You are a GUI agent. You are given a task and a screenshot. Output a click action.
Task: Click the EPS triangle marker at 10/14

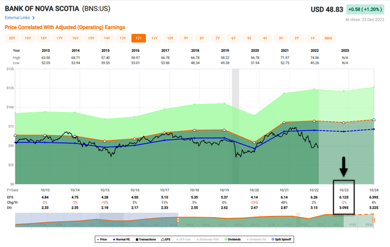[x=75, y=136]
